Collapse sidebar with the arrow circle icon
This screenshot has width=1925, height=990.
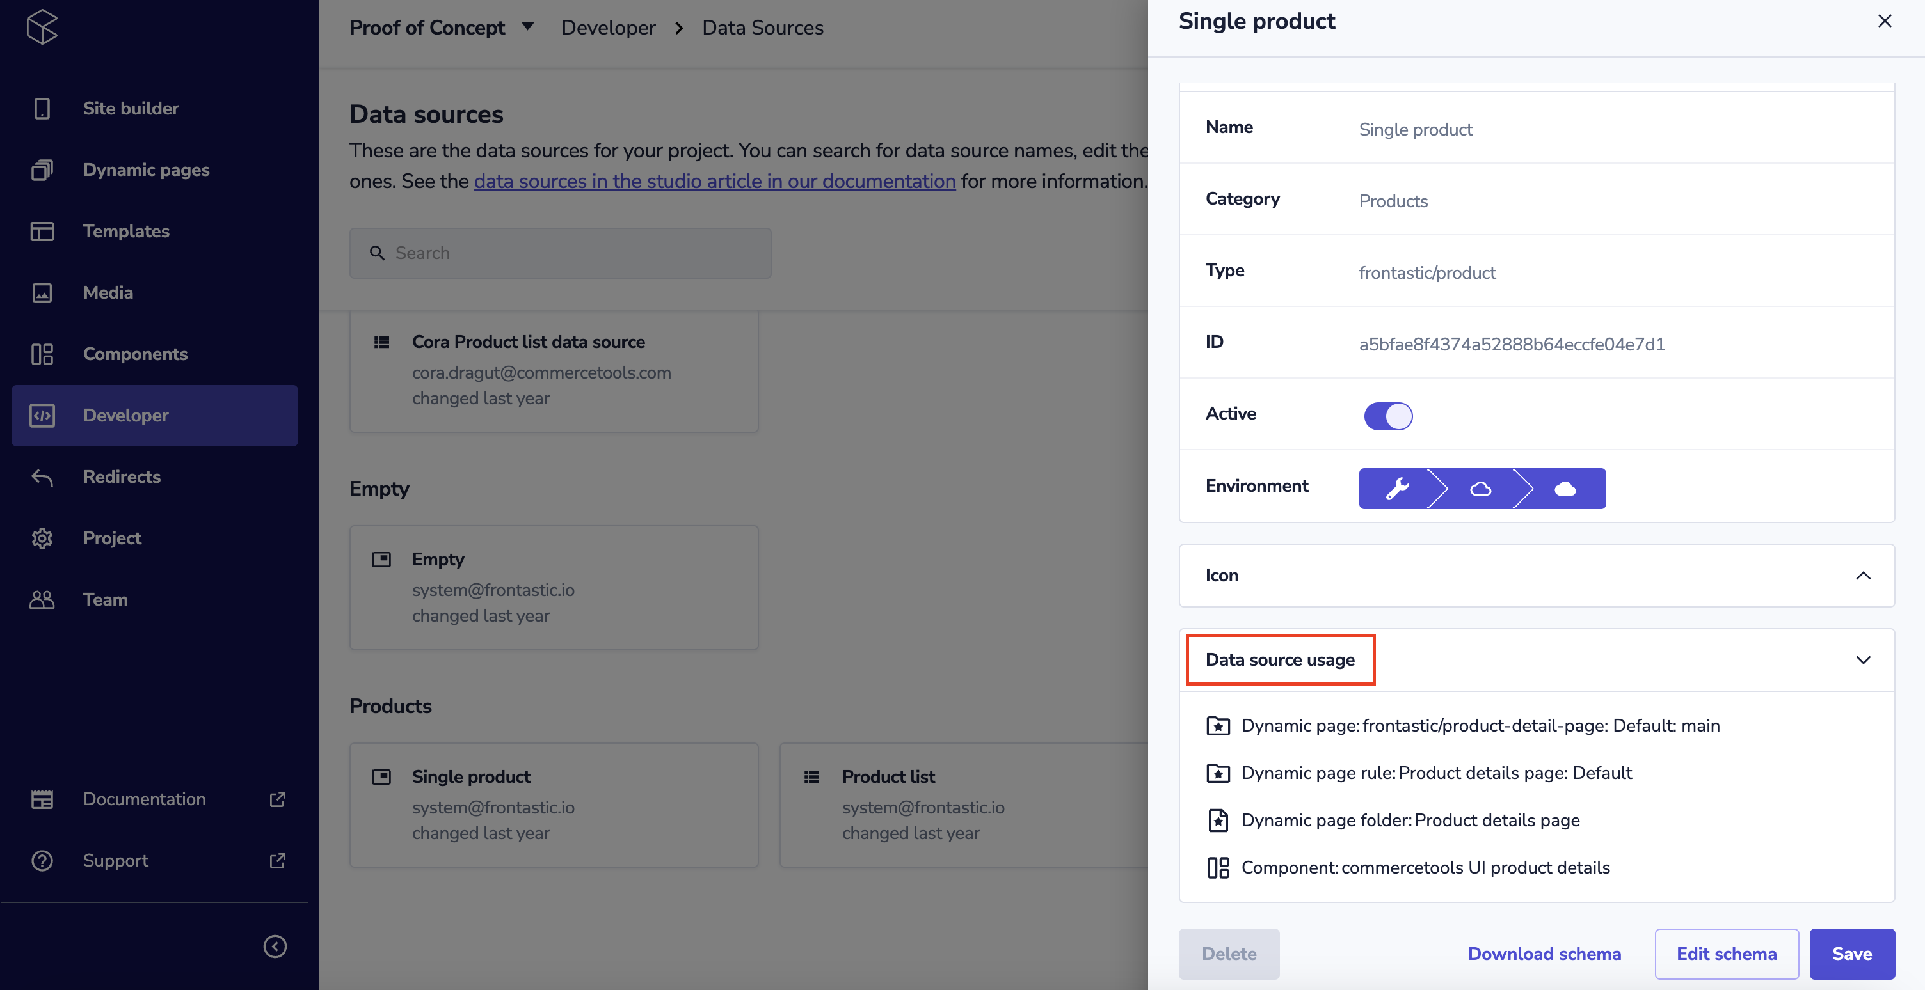[x=275, y=947]
